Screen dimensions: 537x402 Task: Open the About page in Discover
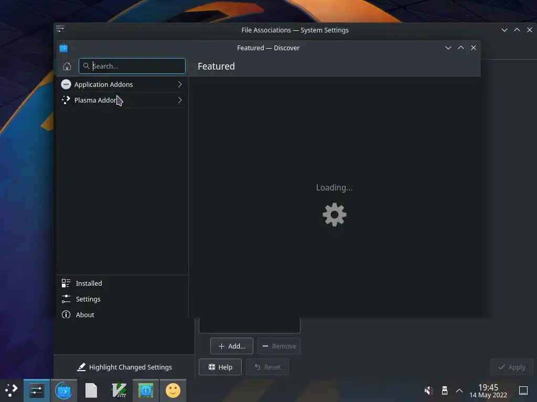click(x=122, y=315)
